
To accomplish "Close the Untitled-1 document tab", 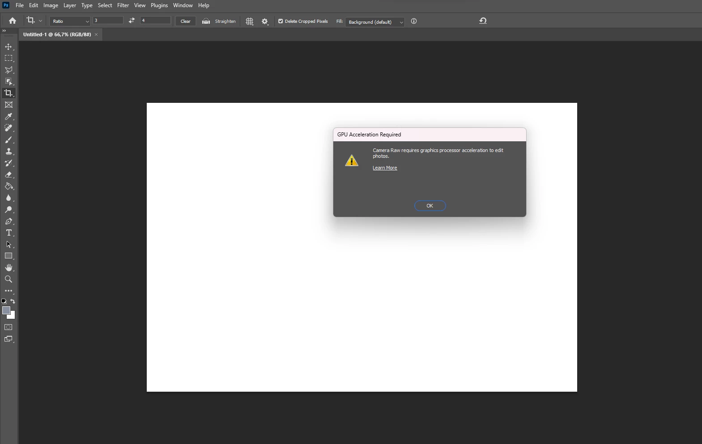I will (x=96, y=34).
